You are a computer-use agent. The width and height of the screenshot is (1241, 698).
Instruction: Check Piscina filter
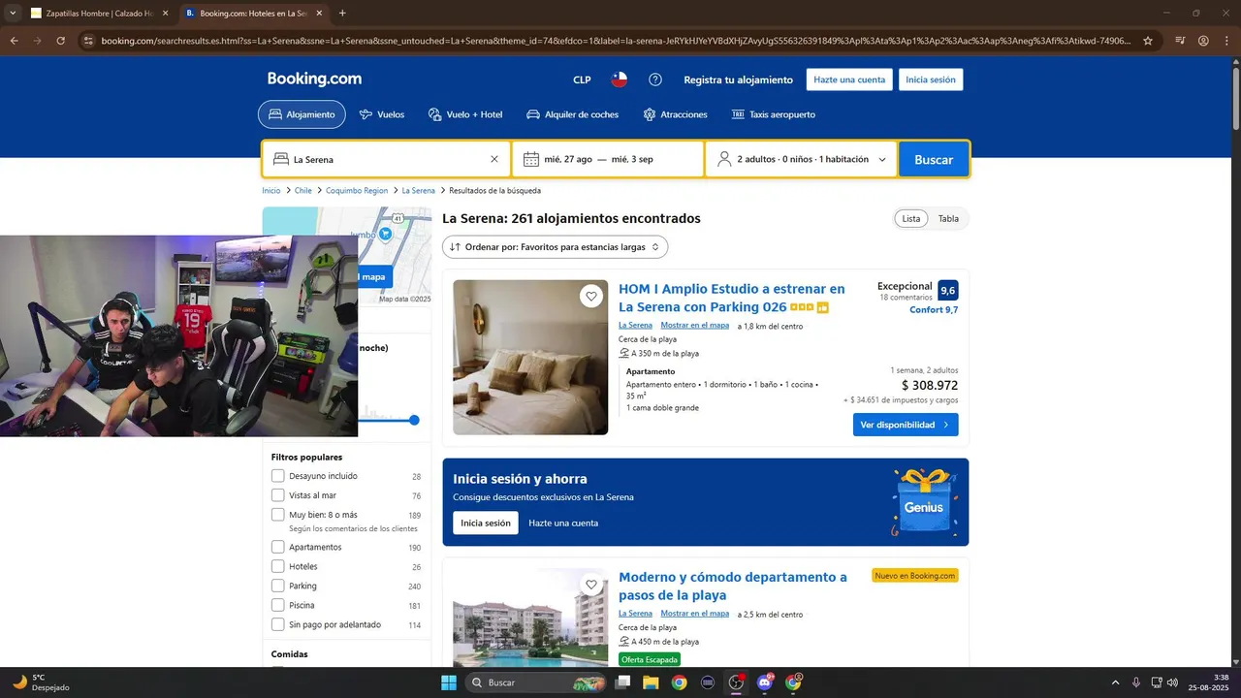pyautogui.click(x=278, y=605)
